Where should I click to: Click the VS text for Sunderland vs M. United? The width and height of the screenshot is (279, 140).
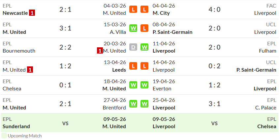click(65, 123)
